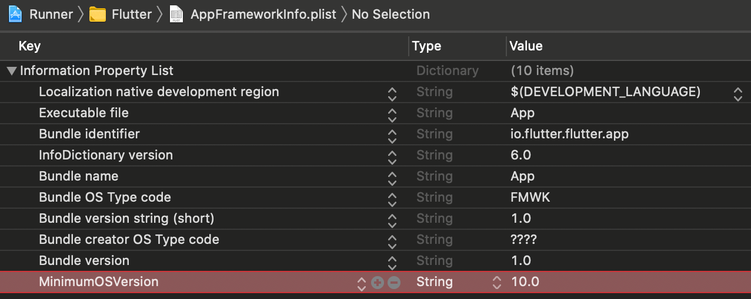Collapse the Information Property List triangle

coord(11,71)
